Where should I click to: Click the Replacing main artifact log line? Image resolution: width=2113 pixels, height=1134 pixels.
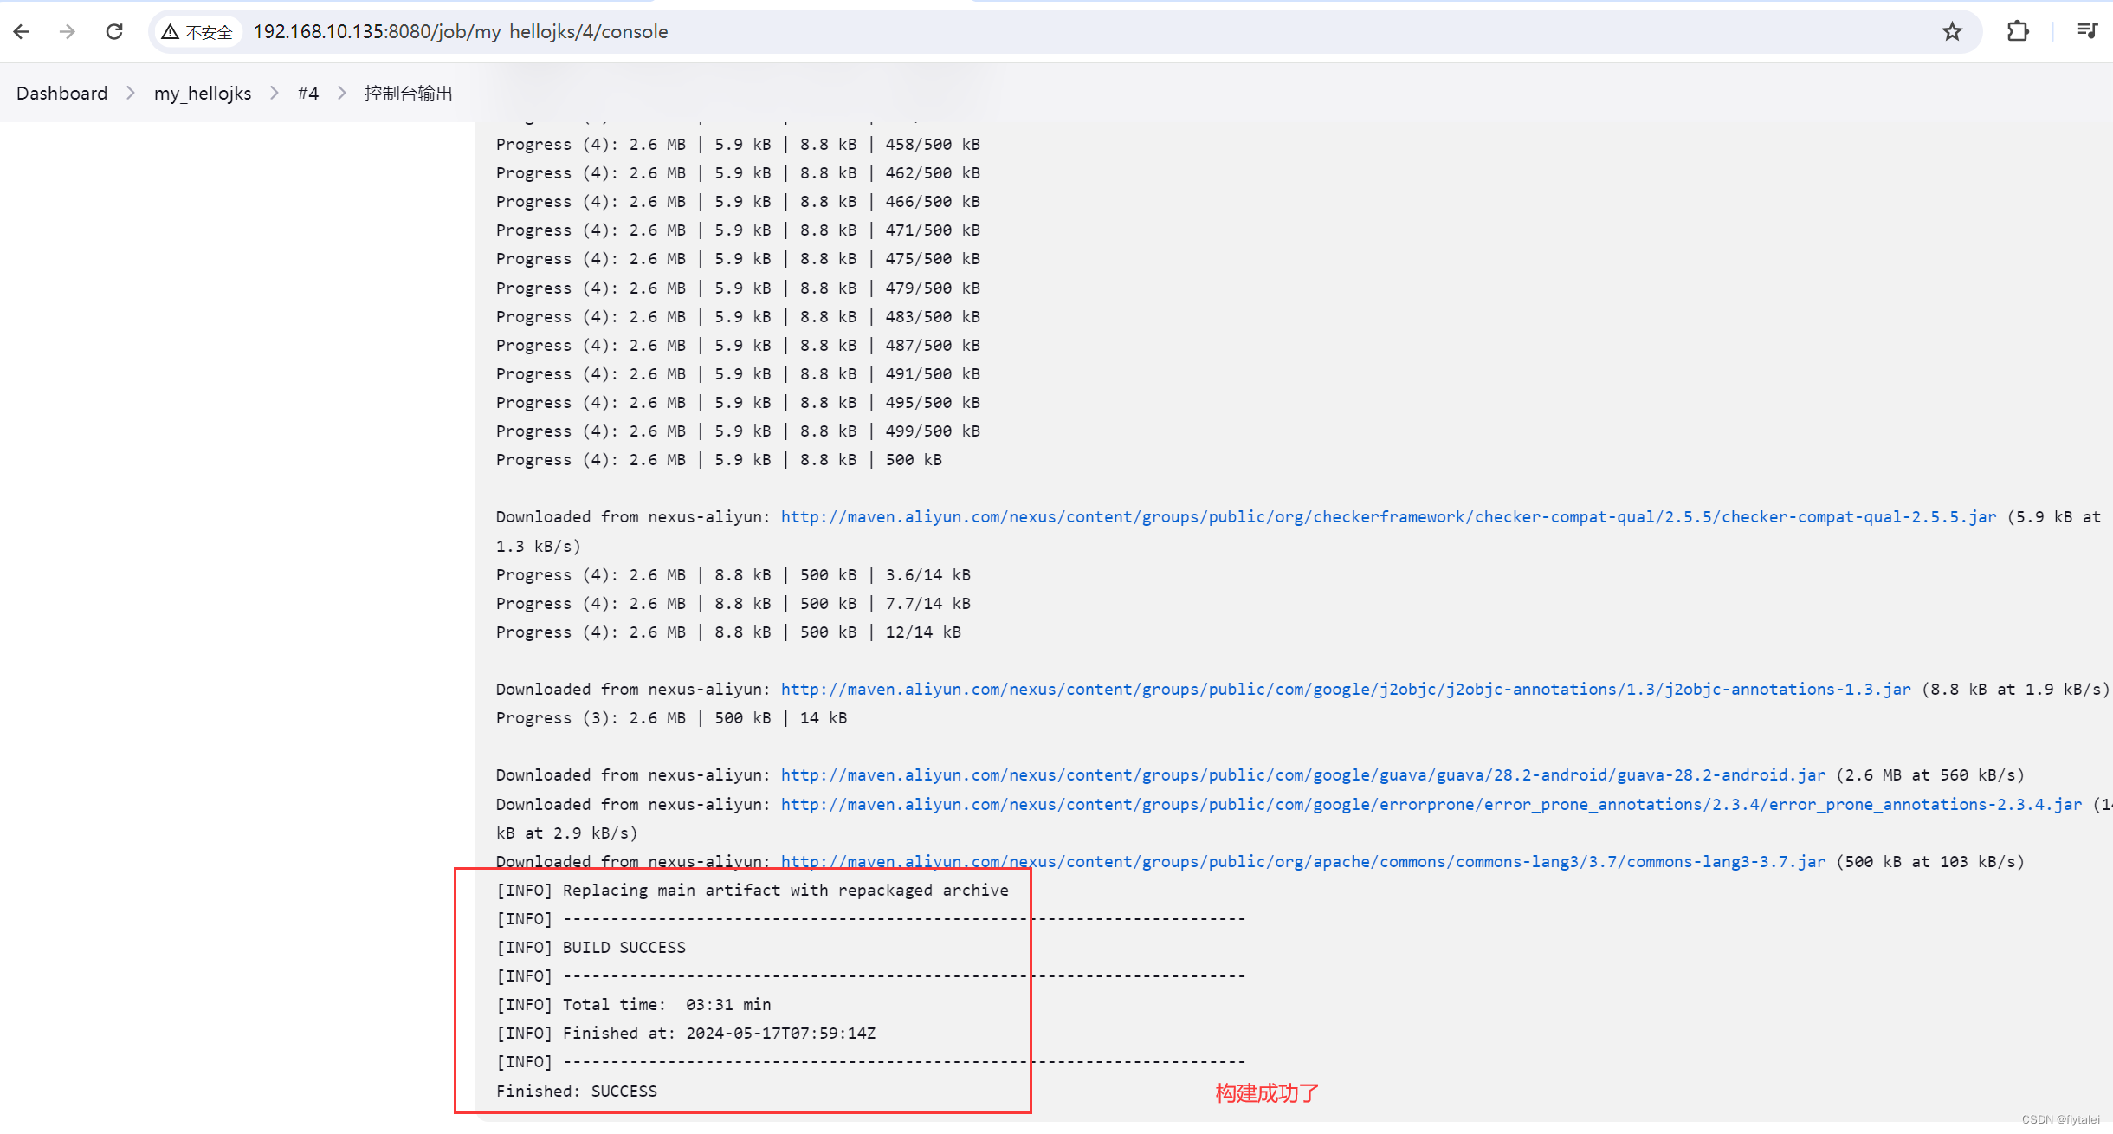753,891
